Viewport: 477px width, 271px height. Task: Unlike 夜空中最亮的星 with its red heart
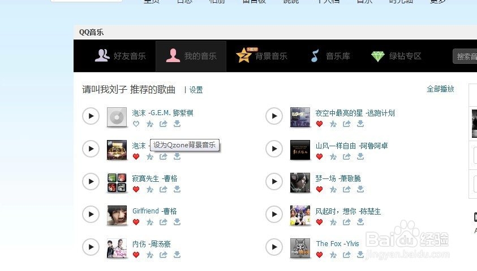pyautogui.click(x=320, y=124)
